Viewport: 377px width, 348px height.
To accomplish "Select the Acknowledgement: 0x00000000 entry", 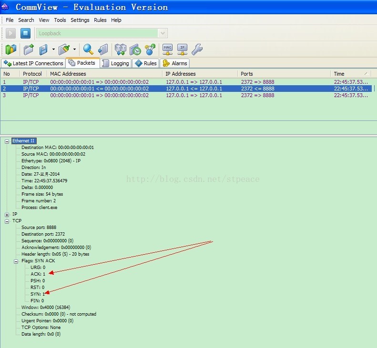I will (x=56, y=248).
